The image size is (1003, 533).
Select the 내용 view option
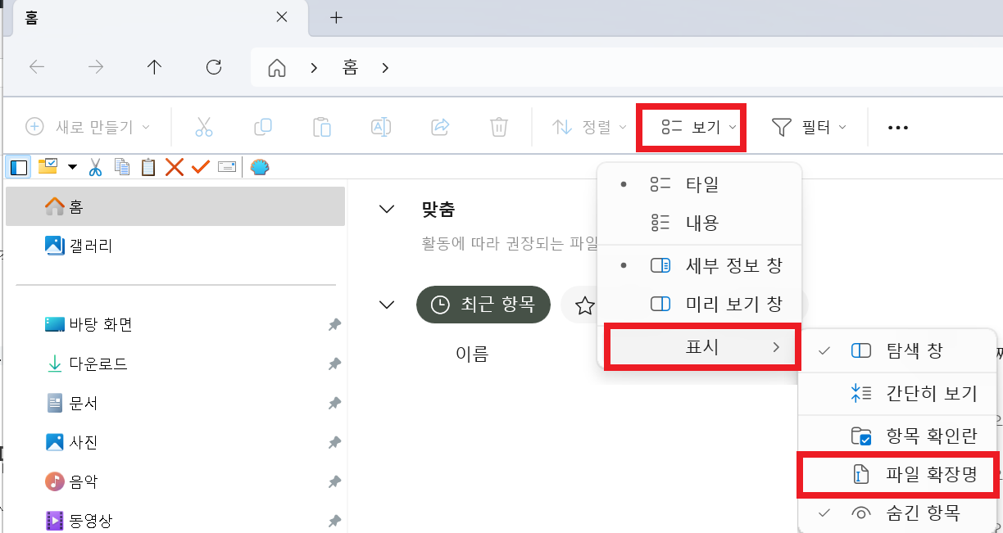click(x=699, y=222)
